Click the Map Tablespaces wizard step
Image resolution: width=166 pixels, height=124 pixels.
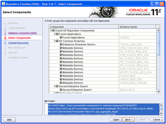(17, 48)
